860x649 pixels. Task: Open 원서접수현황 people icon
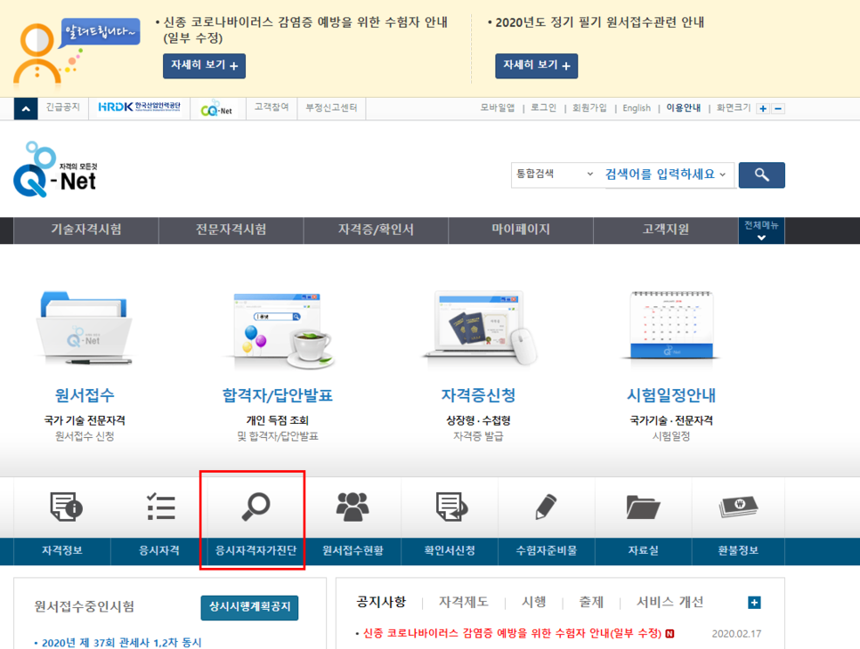pyautogui.click(x=353, y=507)
